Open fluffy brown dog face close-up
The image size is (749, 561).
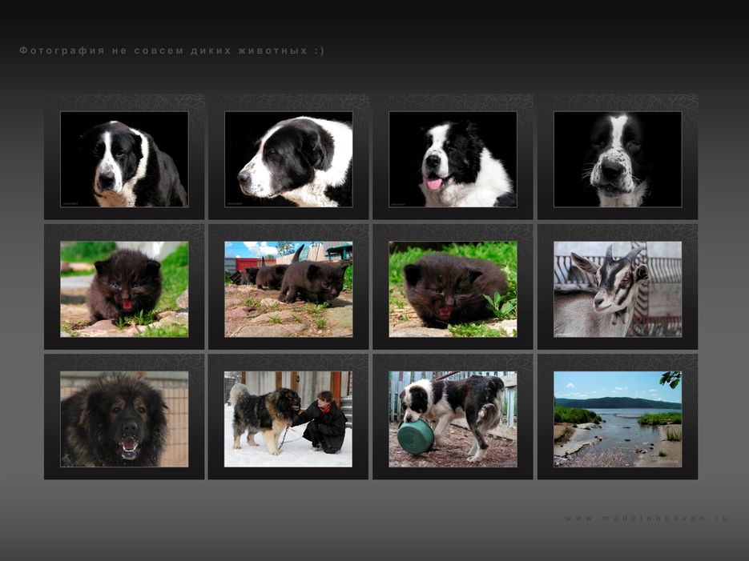[x=124, y=419]
